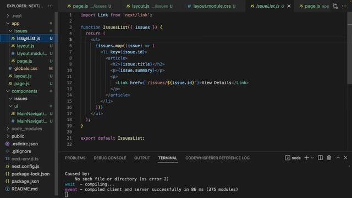
Task: Open the layout.module.css tab
Action: 211,6
